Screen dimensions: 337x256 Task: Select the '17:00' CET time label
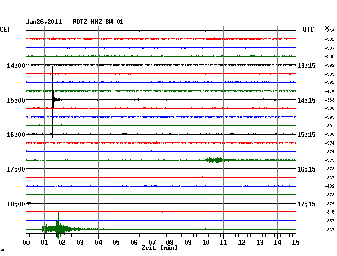tap(16, 169)
